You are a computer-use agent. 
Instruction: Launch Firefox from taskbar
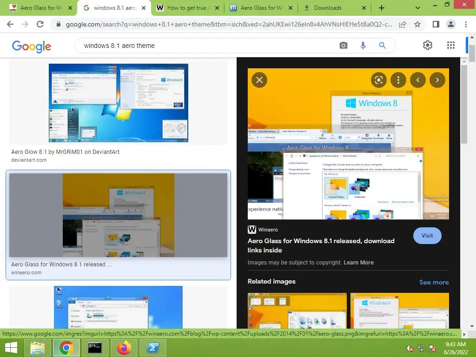tap(124, 348)
